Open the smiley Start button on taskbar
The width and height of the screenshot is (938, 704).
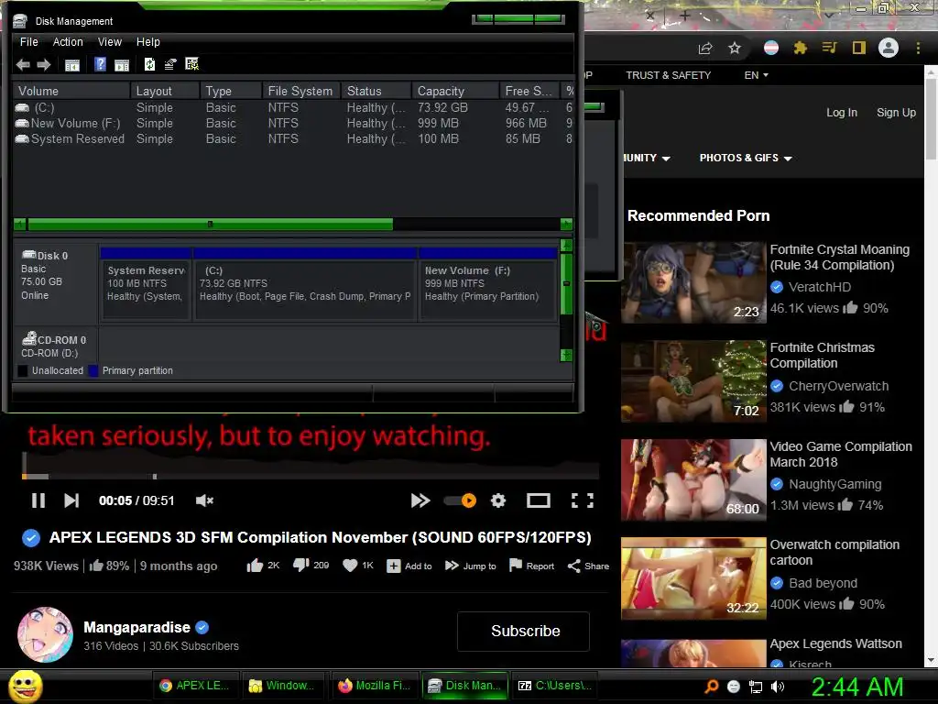tap(25, 687)
